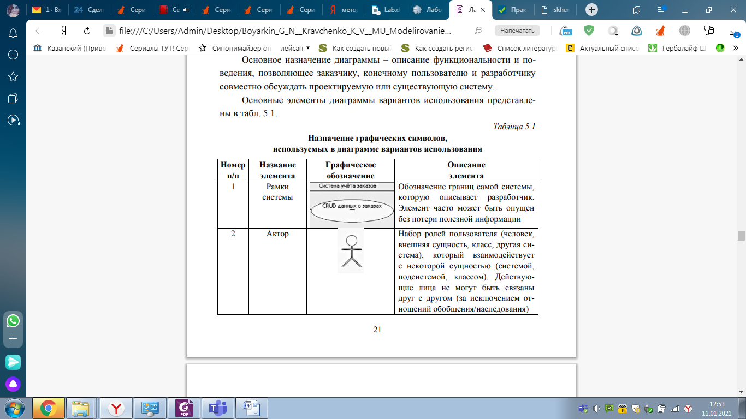Expand hidden bookmarks chevron
Image resolution: width=746 pixels, height=419 pixels.
[736, 48]
